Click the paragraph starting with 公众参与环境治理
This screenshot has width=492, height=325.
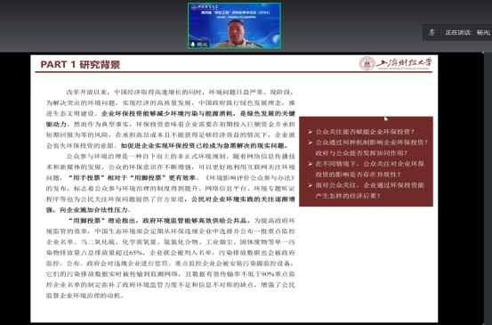(171, 183)
